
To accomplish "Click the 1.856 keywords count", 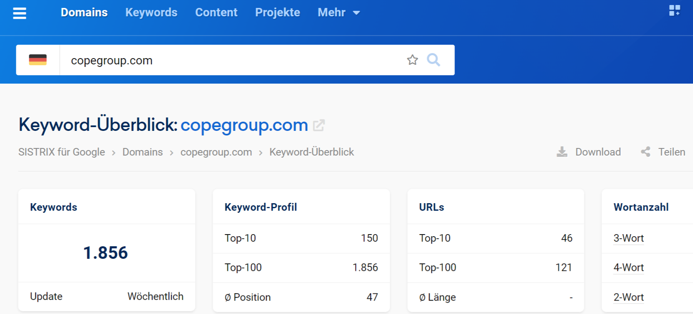I will [x=106, y=253].
